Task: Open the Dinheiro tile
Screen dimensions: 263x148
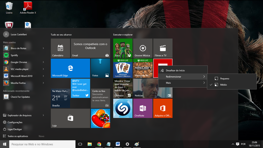Action: click(x=123, y=88)
